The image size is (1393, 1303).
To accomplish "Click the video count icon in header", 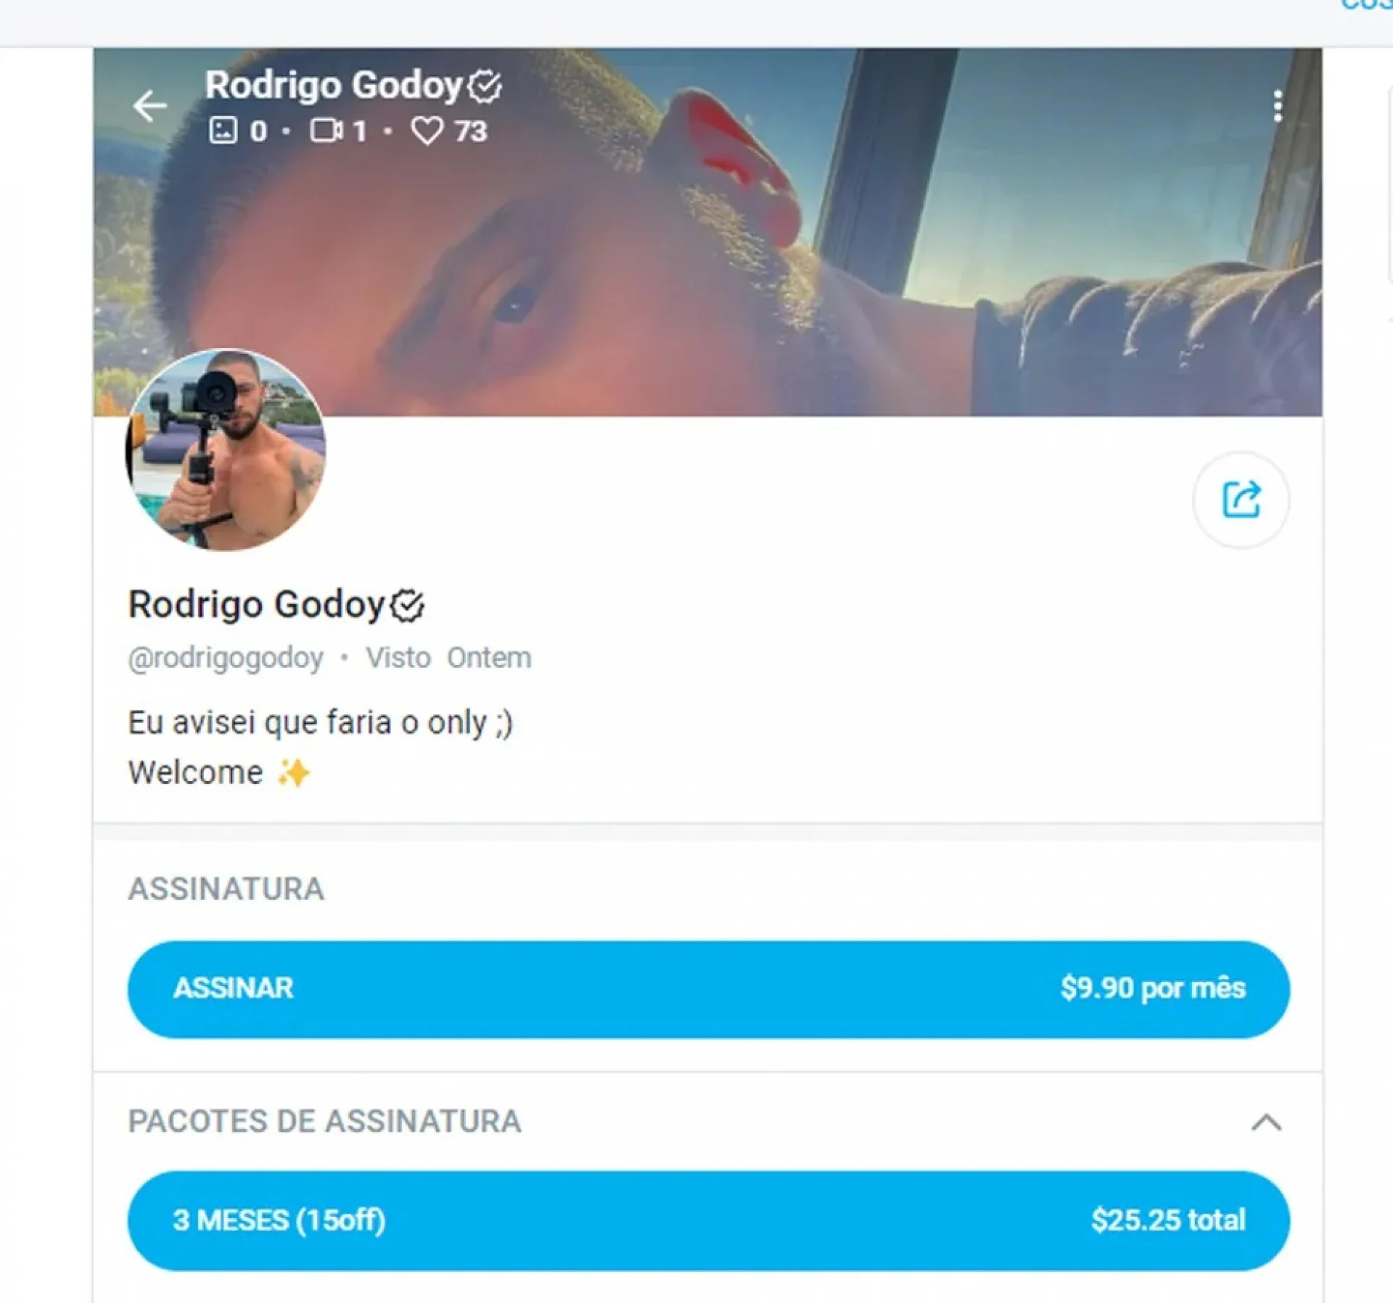I will pos(326,131).
